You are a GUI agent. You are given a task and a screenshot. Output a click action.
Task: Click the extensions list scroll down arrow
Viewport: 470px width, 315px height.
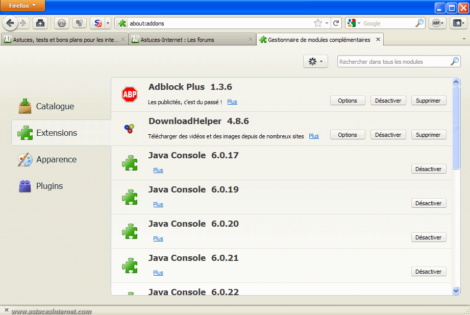point(456,290)
